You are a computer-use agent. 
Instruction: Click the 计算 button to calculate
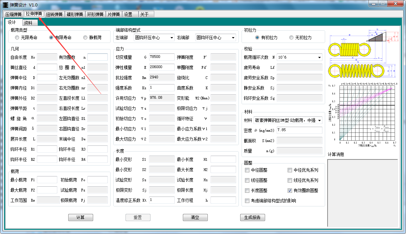(x=81, y=217)
